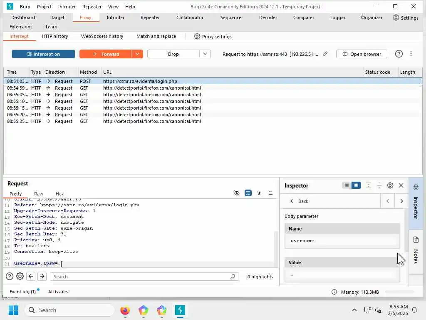Open Inspector settings gear
Viewport: 426px width, 320px height.
(390, 185)
